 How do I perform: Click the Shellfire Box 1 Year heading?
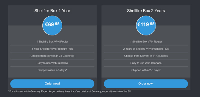pos(52,11)
